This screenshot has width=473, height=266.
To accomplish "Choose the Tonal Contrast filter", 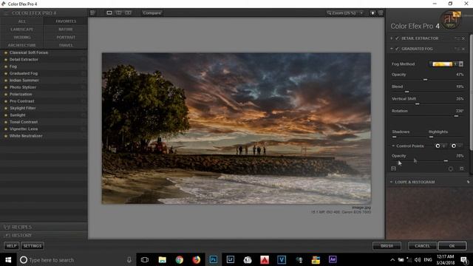I will (24, 122).
